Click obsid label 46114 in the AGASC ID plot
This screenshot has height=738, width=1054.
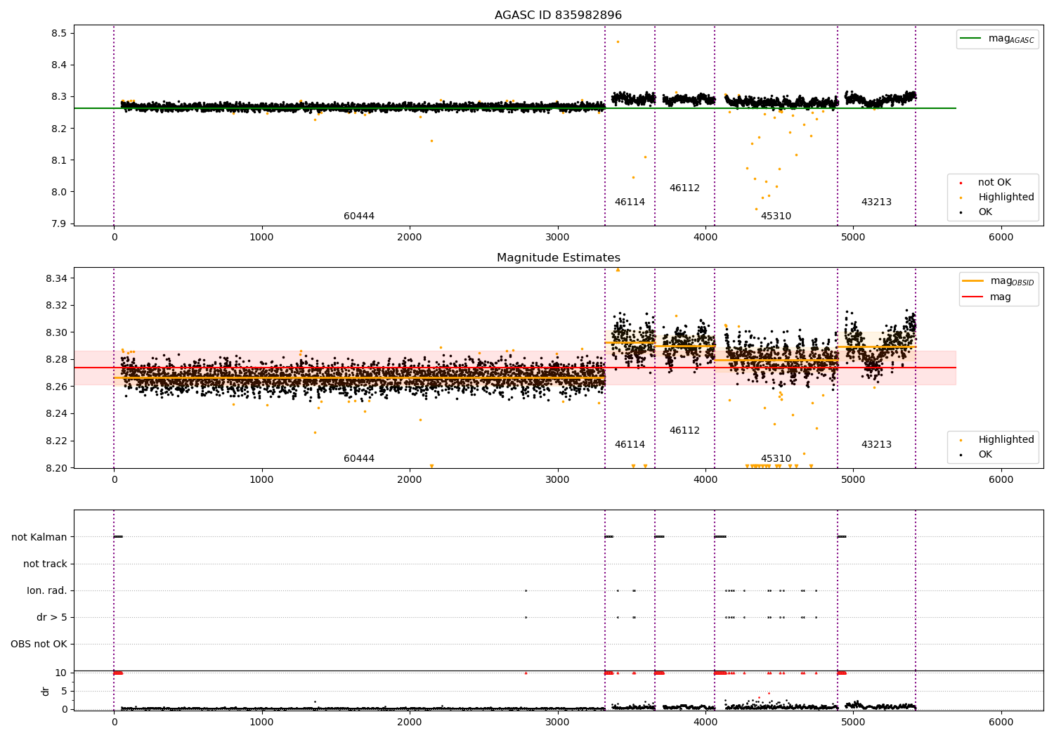[630, 202]
